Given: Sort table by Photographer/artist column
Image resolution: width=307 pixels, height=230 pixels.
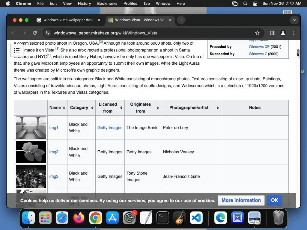Looking at the screenshot, I should [x=218, y=108].
